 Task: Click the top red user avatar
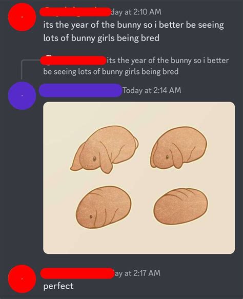(22, 17)
